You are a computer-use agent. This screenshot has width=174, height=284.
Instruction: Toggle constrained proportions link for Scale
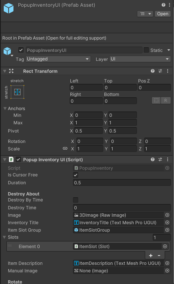click(65, 149)
